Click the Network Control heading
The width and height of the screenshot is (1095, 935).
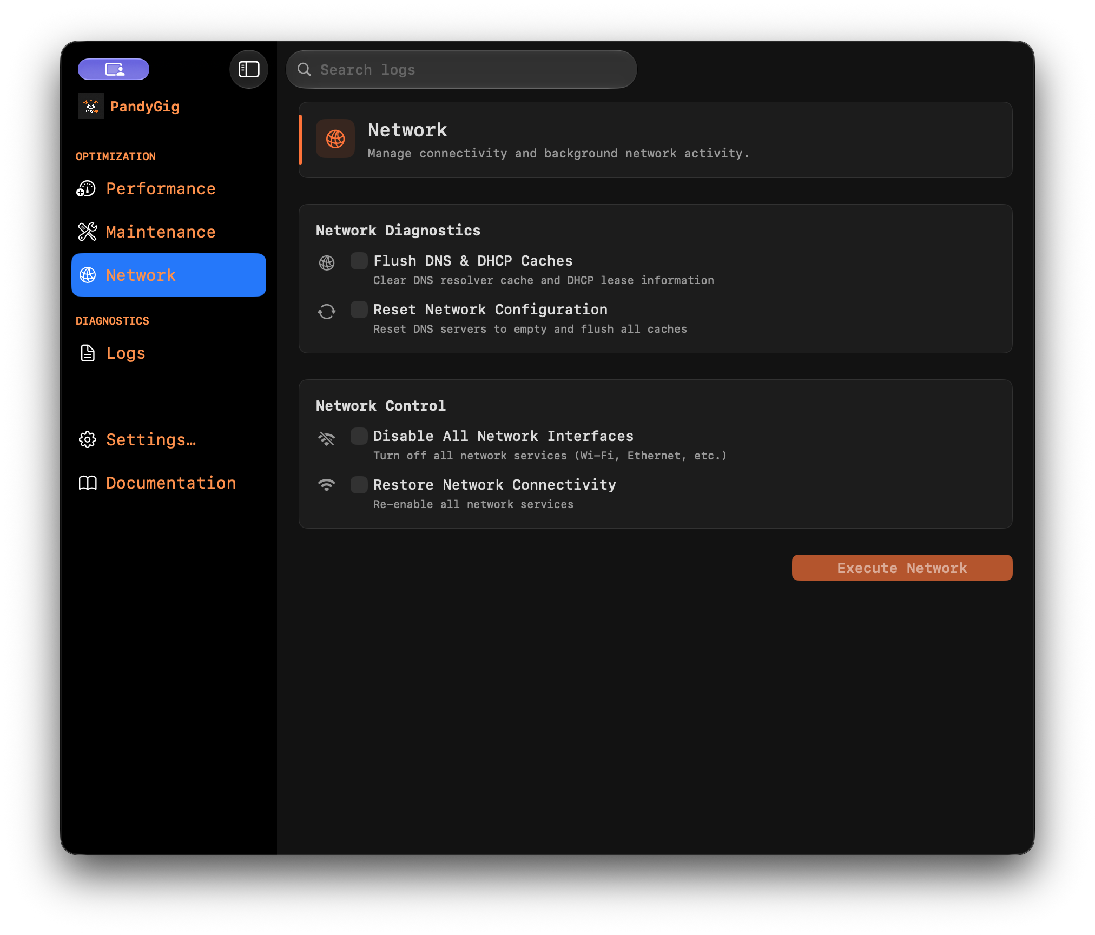[x=381, y=406]
